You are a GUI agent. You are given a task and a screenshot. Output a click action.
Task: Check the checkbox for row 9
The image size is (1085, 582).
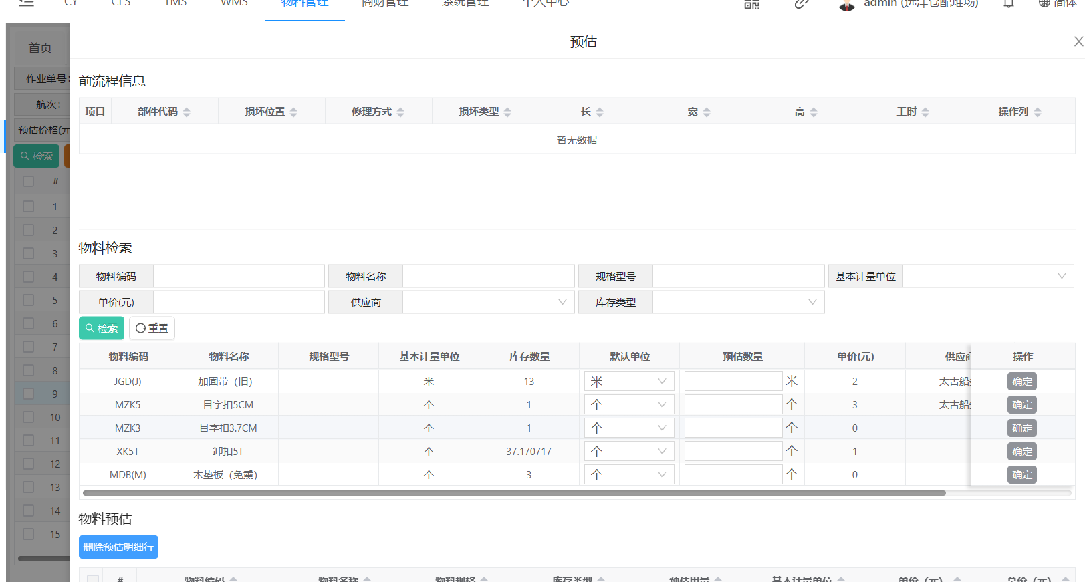tap(28, 394)
